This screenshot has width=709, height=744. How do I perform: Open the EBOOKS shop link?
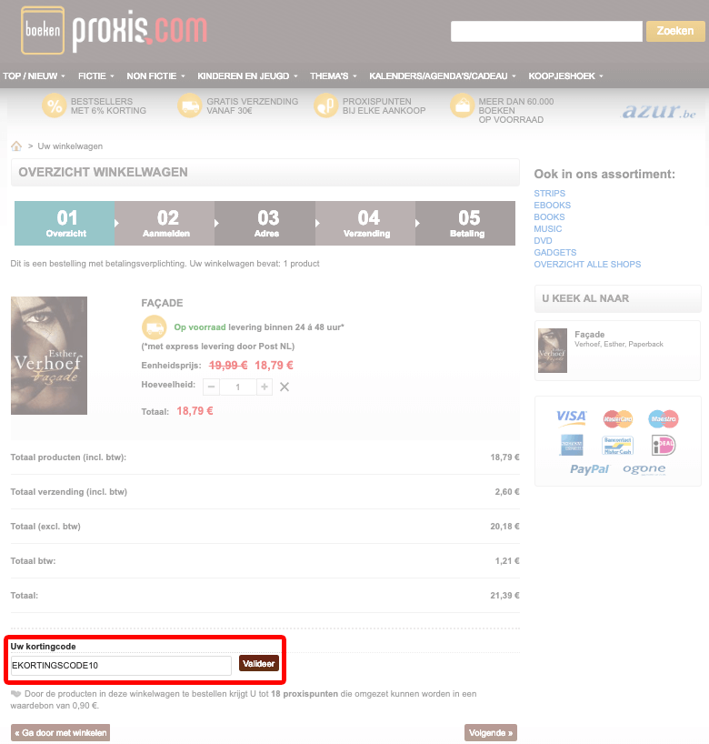(553, 205)
